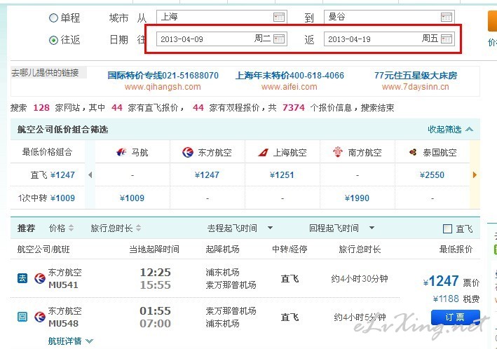Switch to the 推荐 sort tab
The image size is (497, 349).
click(x=26, y=228)
